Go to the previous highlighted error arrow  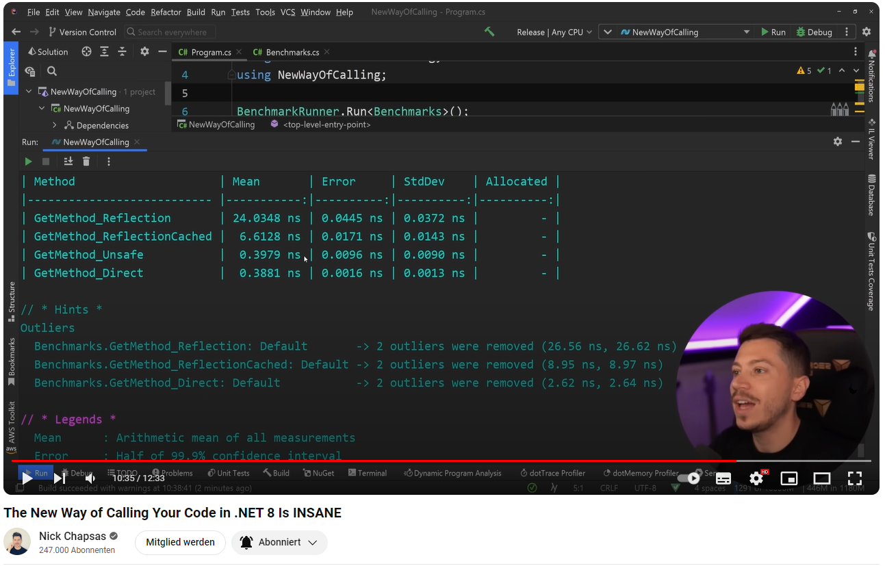(842, 70)
